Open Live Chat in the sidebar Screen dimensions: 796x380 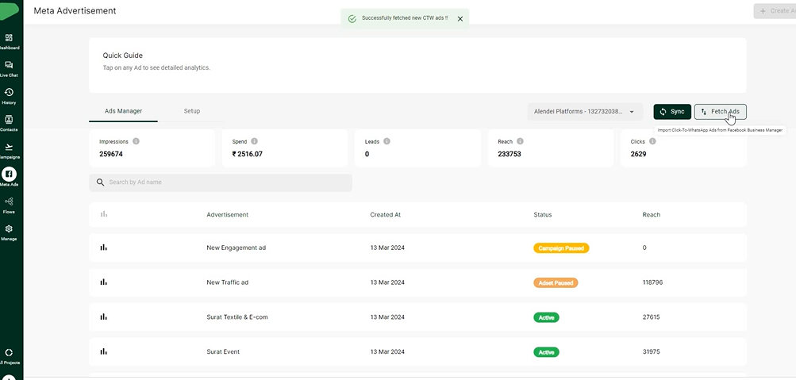pyautogui.click(x=9, y=65)
